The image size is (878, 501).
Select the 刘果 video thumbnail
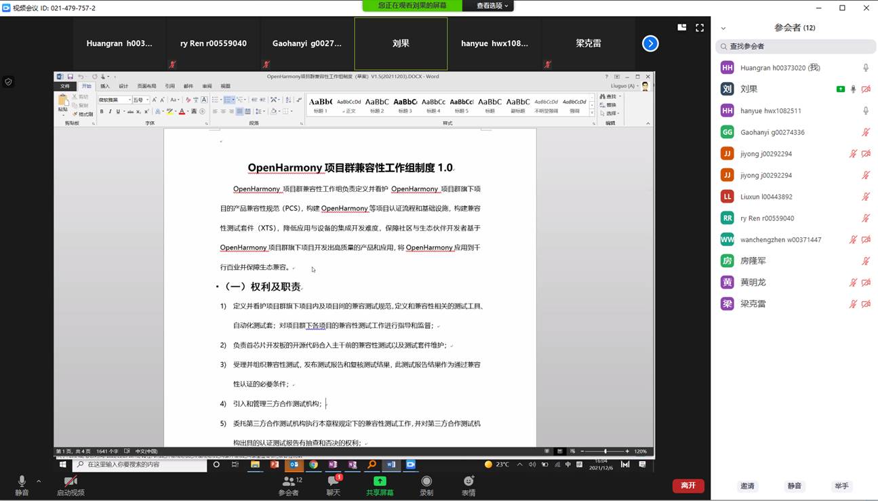[401, 43]
